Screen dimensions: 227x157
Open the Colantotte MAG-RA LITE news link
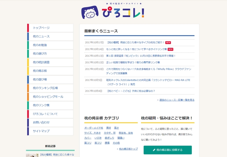pos(148,82)
